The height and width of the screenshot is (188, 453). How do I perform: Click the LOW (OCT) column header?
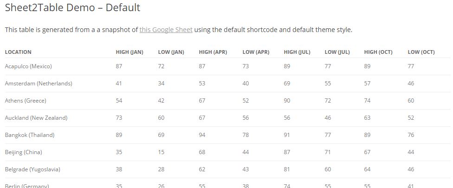pos(421,52)
